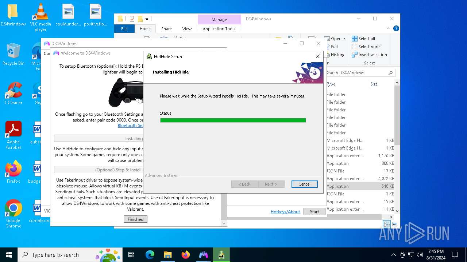Click the horizontal scrollbar right arrow in Explorer
The image size is (467, 262).
click(x=391, y=217)
